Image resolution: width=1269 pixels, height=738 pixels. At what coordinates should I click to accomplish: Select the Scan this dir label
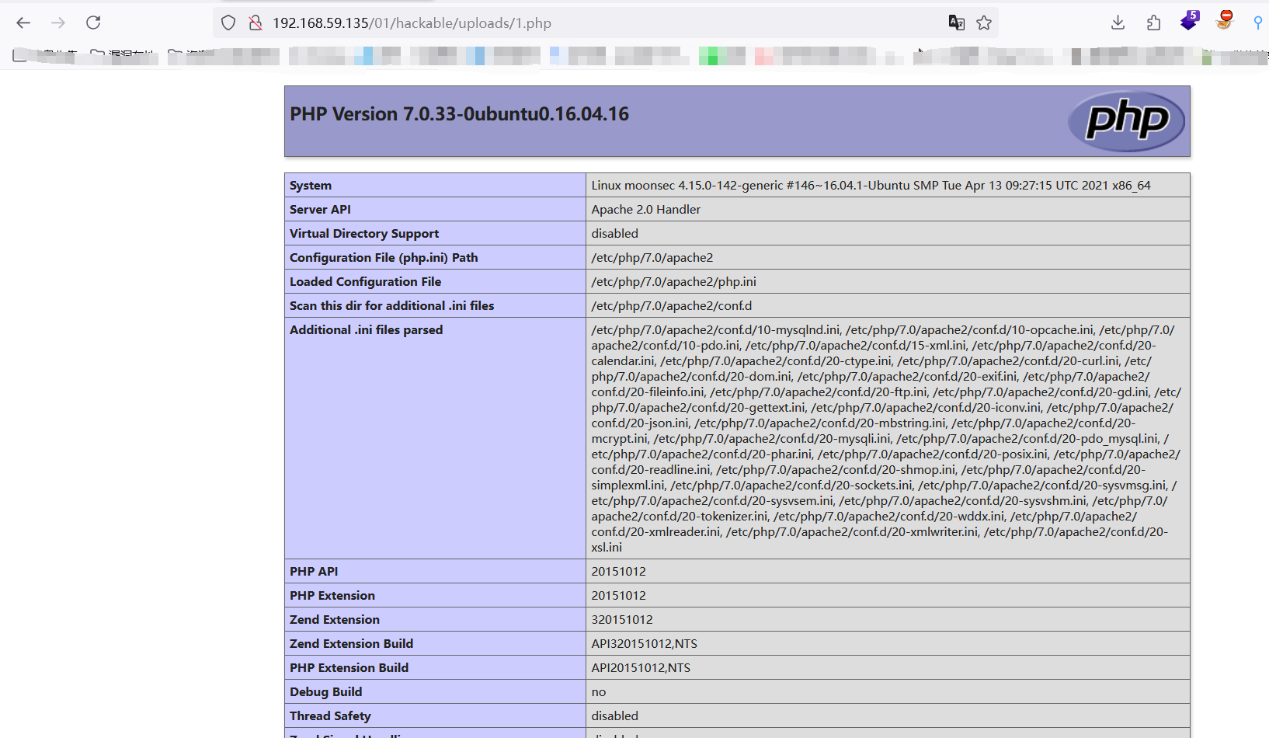coord(391,305)
